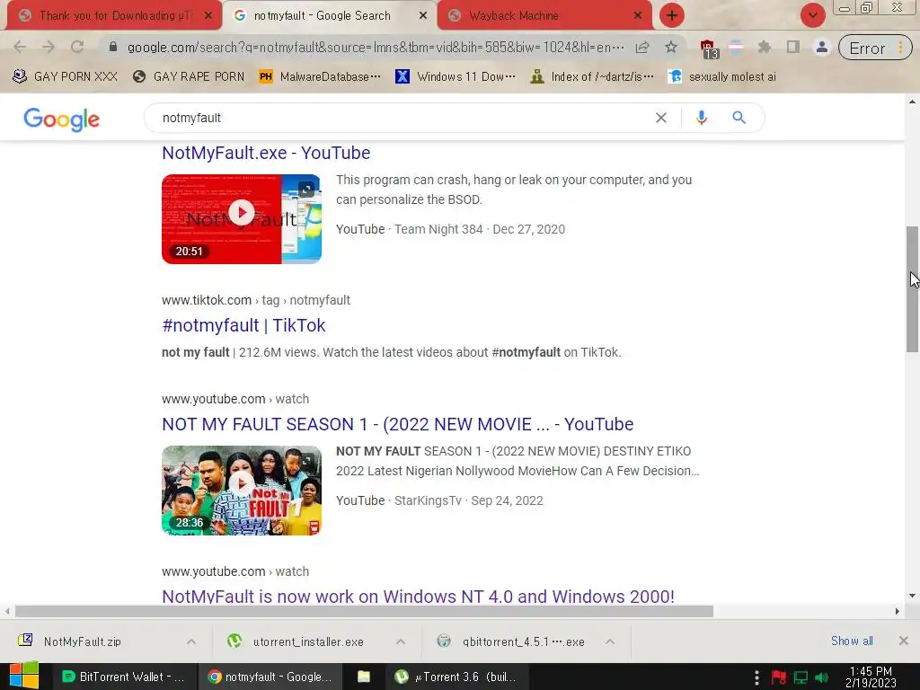Image resolution: width=920 pixels, height=690 pixels.
Task: Click the Google logo
Action: pos(62,119)
